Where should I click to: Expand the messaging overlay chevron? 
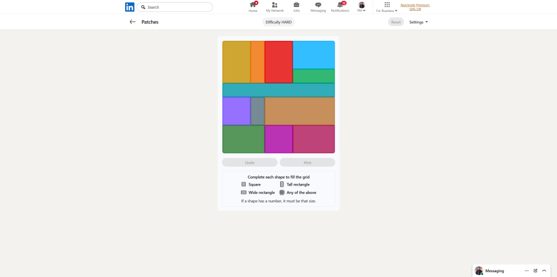pyautogui.click(x=544, y=270)
